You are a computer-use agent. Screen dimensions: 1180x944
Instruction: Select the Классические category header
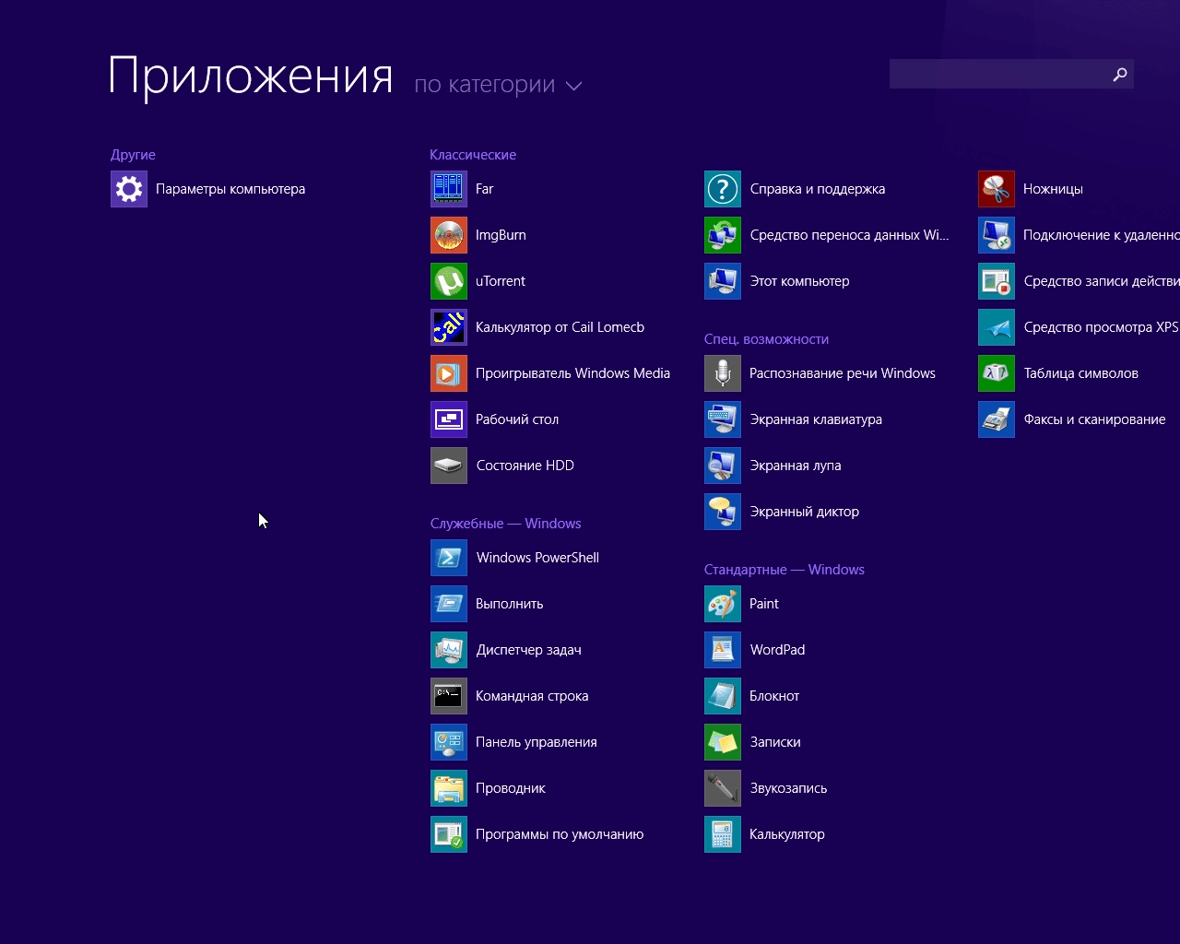coord(473,155)
